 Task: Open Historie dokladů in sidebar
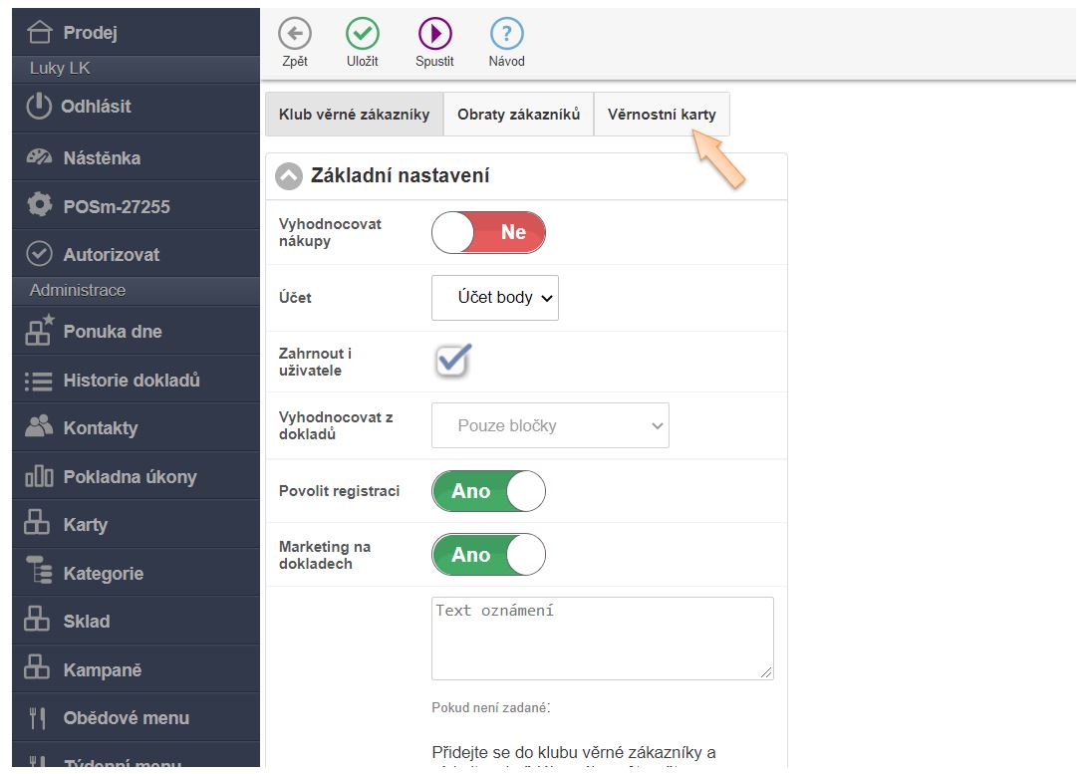point(132,380)
